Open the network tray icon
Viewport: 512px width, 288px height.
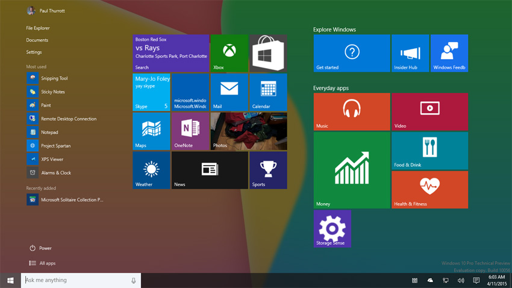pos(445,281)
